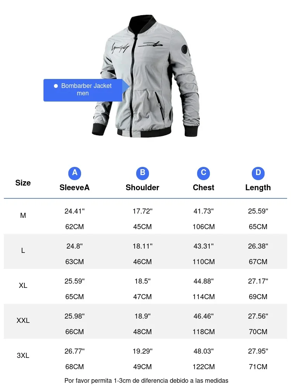Select the Shoulder column header
This screenshot has width=291, height=389.
(142, 187)
